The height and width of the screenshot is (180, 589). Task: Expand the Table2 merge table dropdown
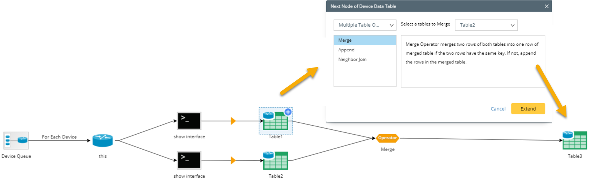(x=486, y=25)
